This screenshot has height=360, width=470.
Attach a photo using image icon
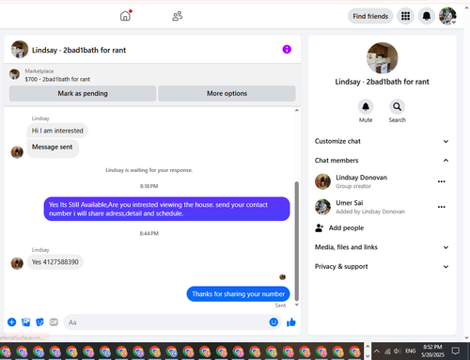[x=26, y=322]
